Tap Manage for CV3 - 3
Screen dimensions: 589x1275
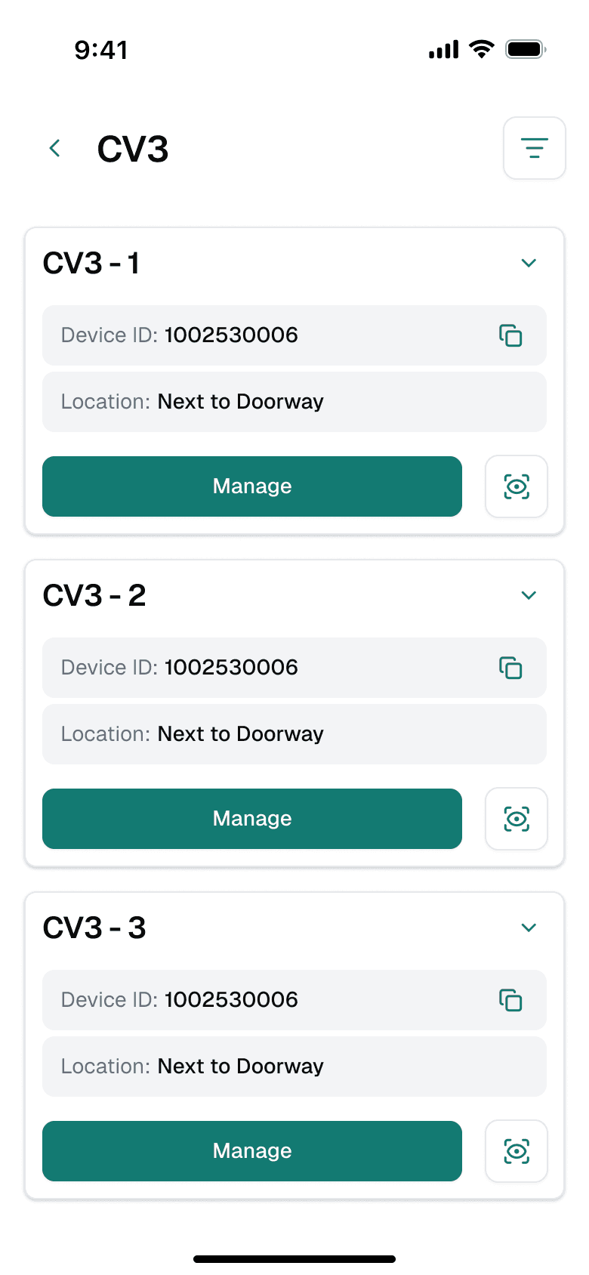point(252,1151)
